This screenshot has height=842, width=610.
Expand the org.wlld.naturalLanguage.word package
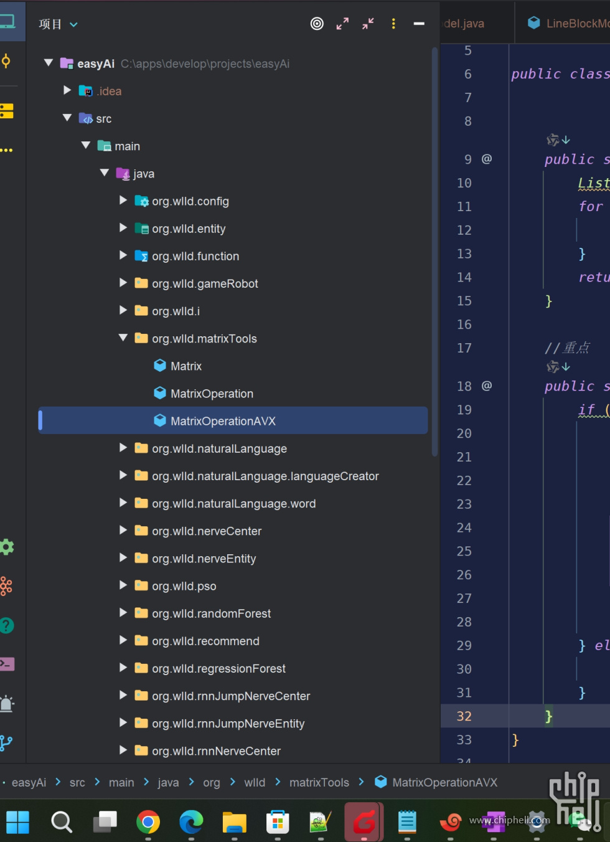tap(123, 503)
